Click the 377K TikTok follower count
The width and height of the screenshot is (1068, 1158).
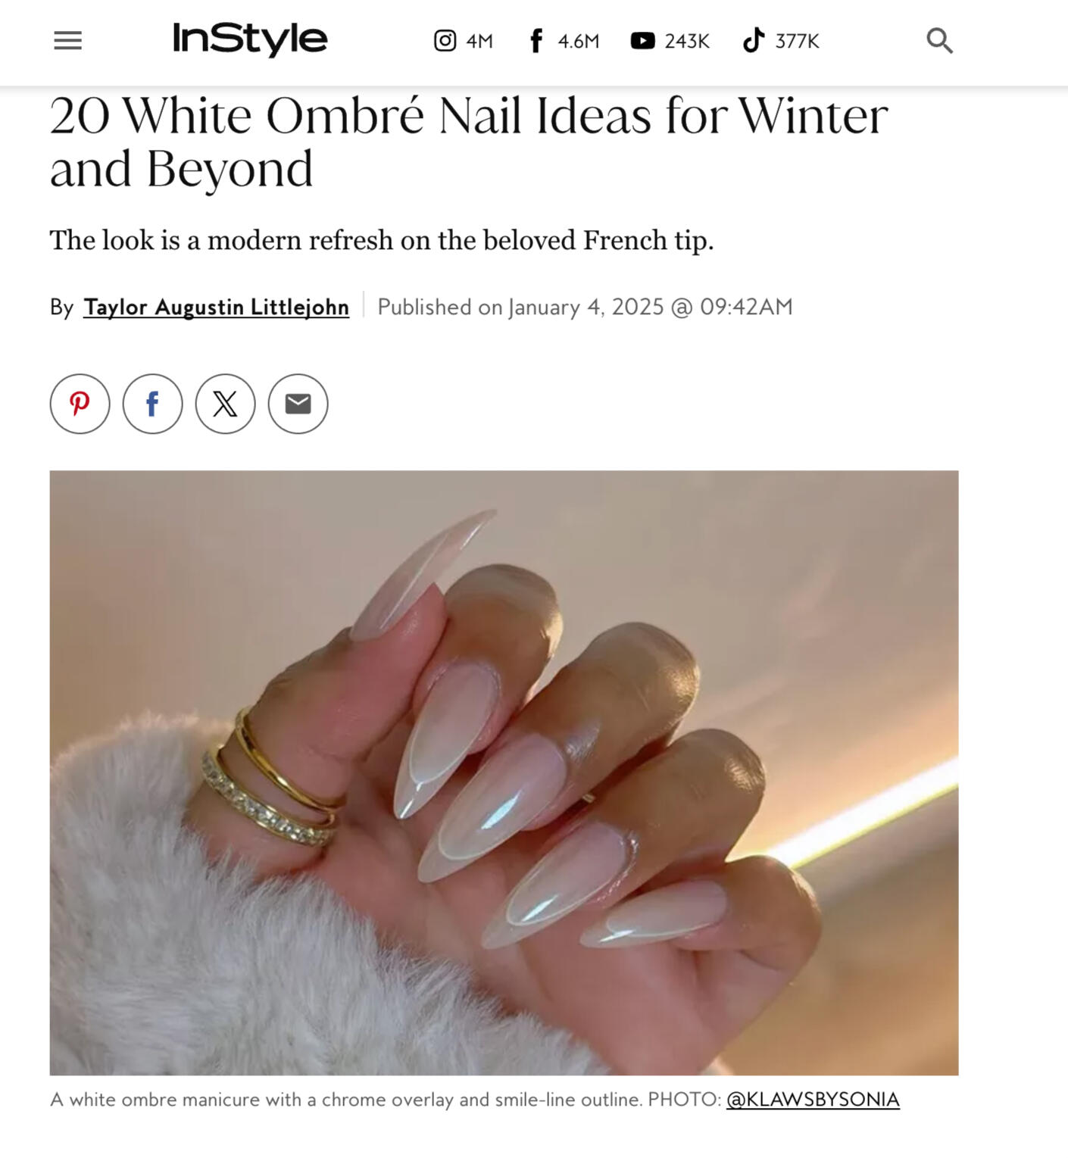796,41
